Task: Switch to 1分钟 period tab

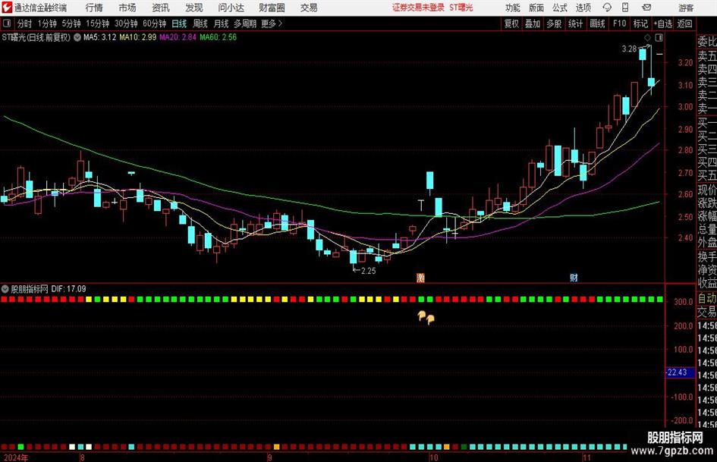Action: [47, 24]
